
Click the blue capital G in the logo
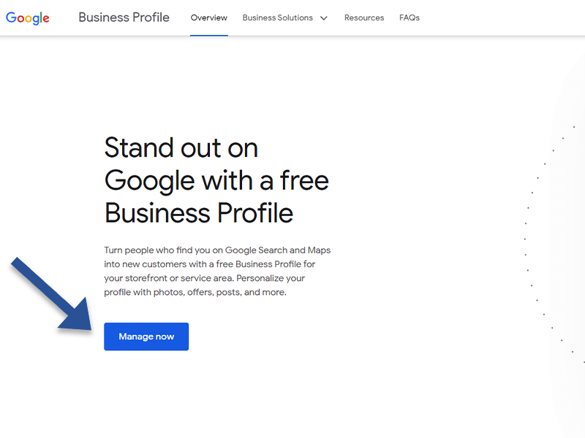(11, 17)
